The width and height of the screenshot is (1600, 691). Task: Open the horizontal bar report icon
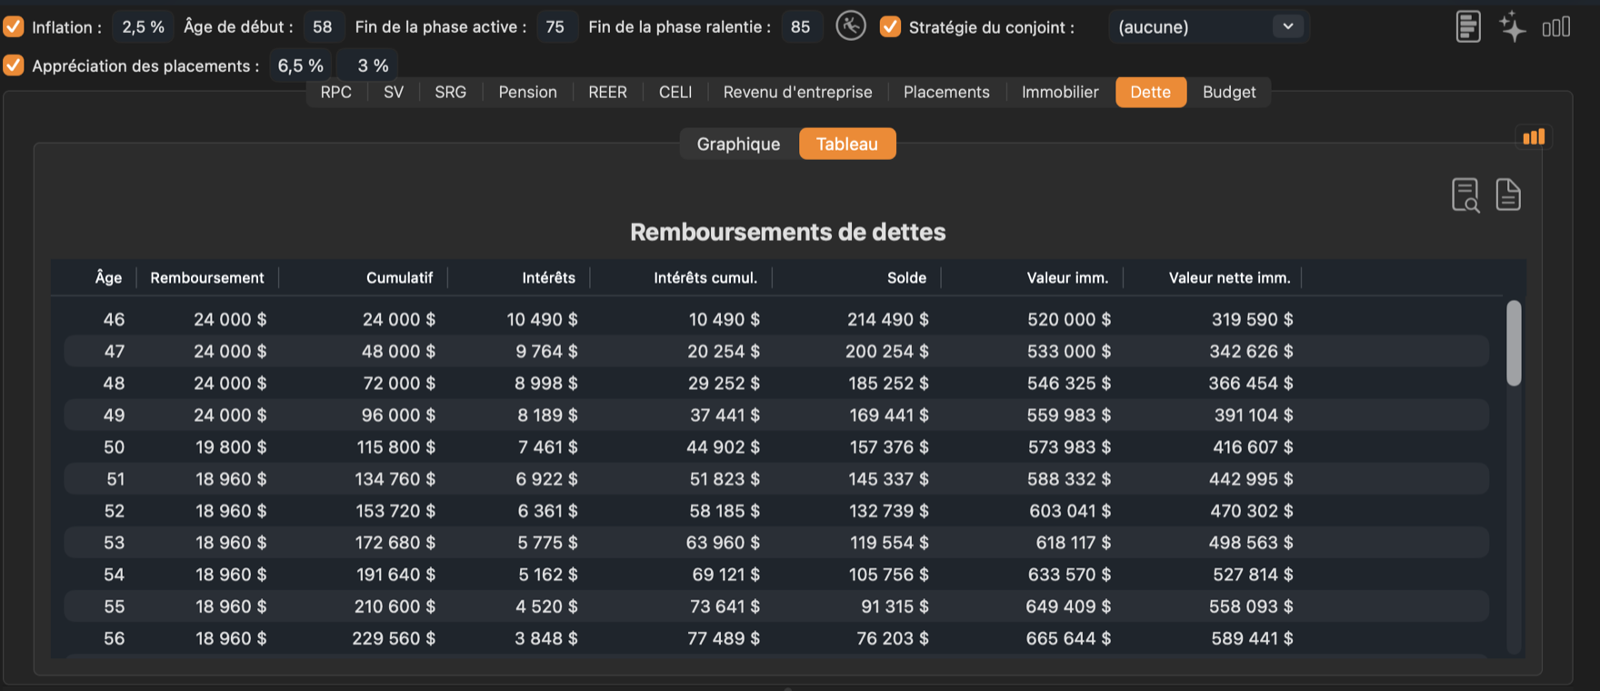coord(1468,26)
